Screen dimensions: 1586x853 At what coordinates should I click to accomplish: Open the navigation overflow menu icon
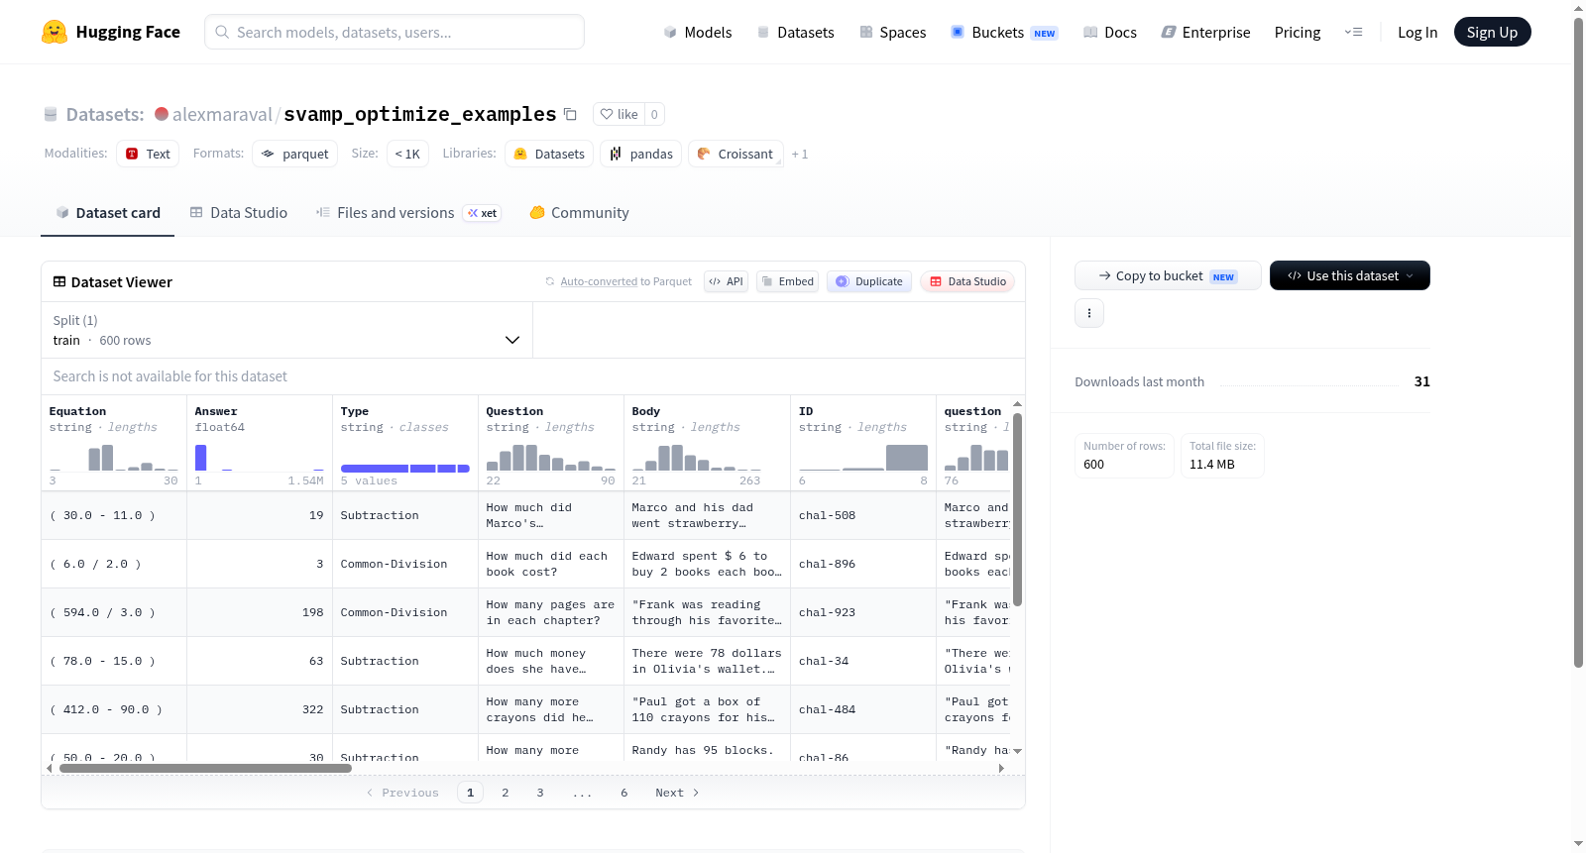tap(1353, 32)
